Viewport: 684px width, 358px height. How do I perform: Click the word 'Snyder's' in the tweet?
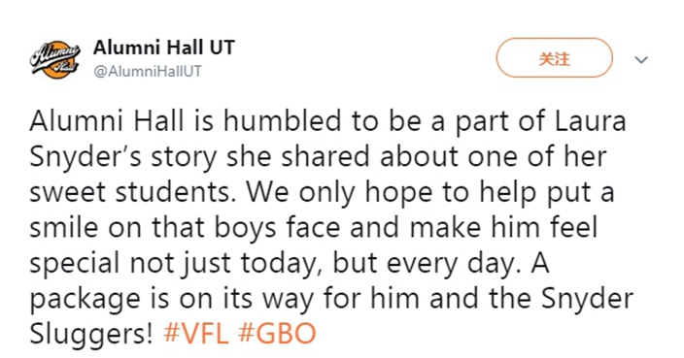(x=85, y=157)
